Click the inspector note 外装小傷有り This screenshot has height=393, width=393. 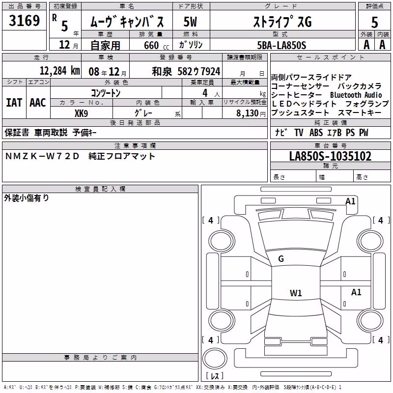pyautogui.click(x=27, y=198)
